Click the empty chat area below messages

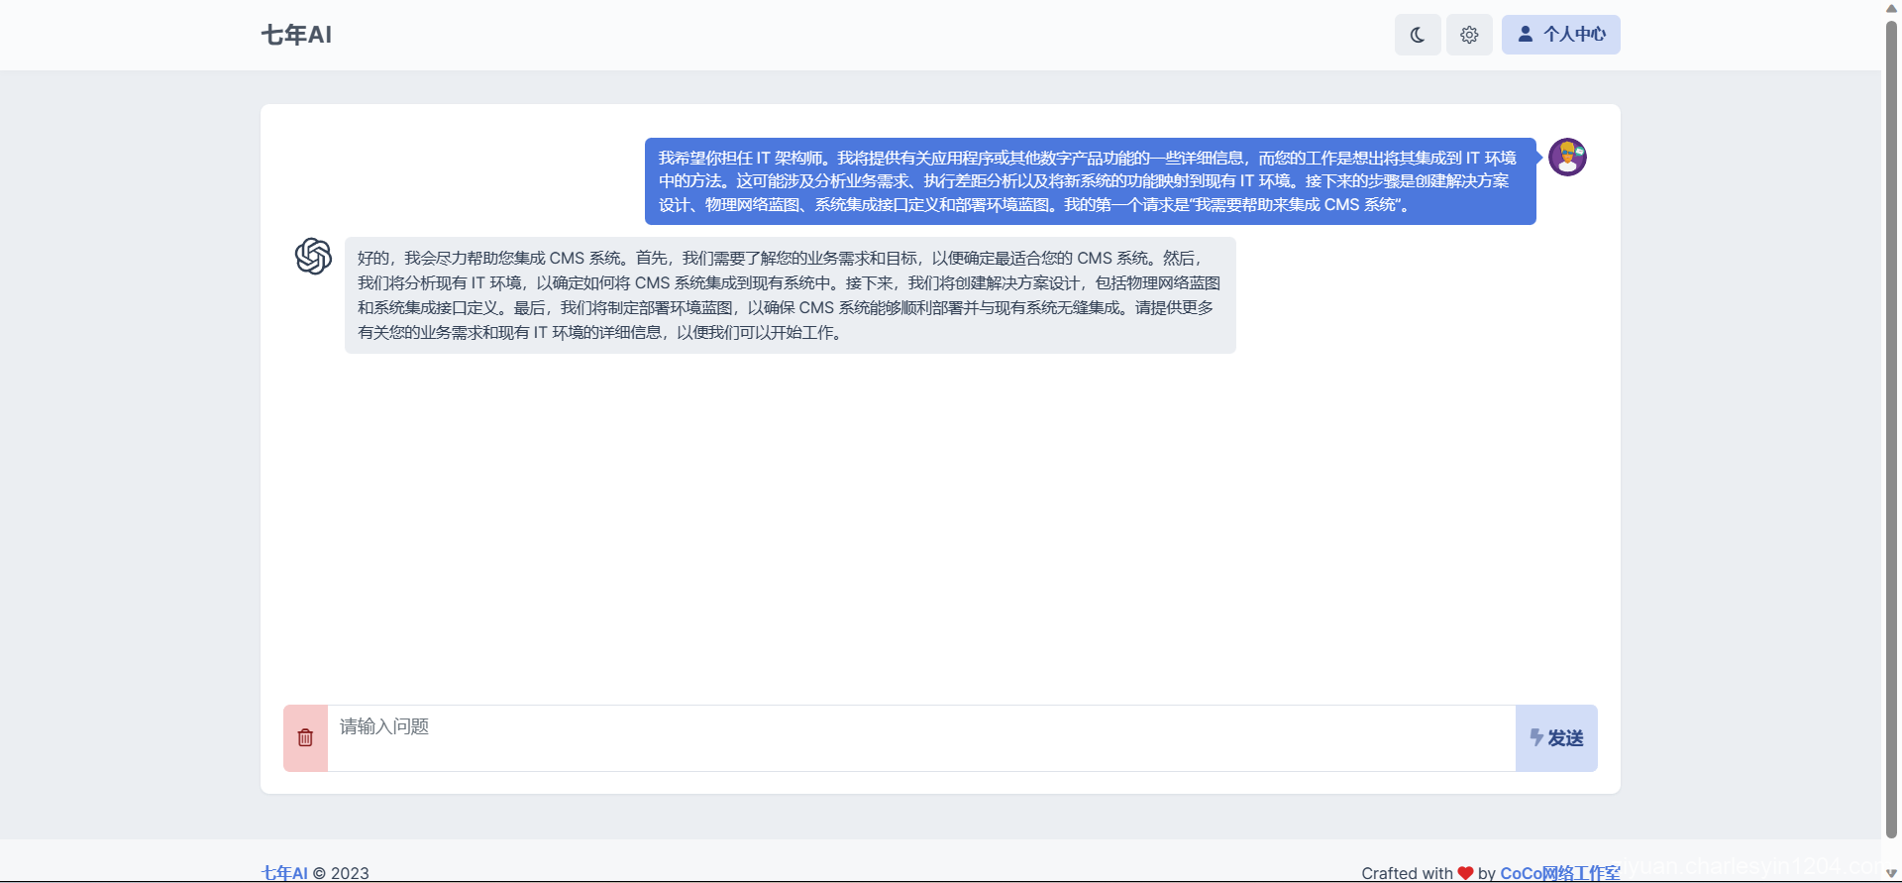pyautogui.click(x=939, y=525)
